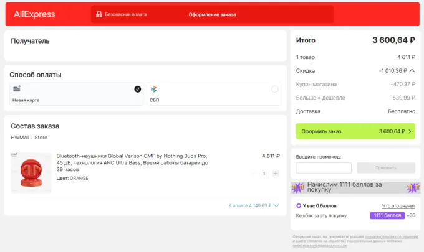Click the Применить promo code button
This screenshot has width=424, height=252.
pos(386,168)
